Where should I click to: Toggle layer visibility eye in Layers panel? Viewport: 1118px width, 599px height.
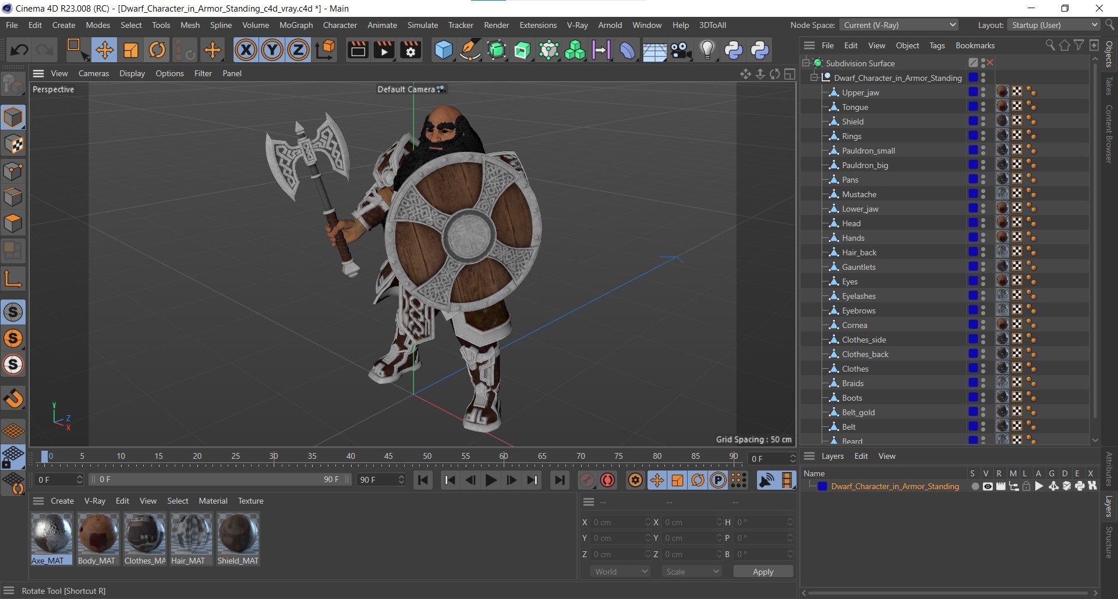pos(988,486)
